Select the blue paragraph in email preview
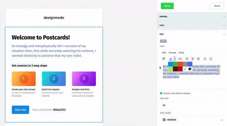 54,51
